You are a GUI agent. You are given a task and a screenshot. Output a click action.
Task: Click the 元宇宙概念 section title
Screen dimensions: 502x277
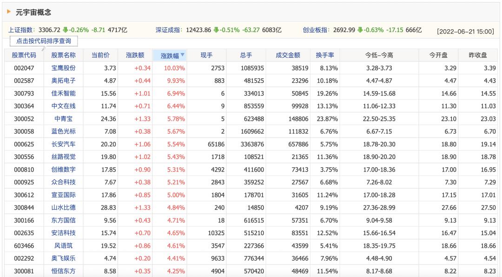(x=33, y=12)
